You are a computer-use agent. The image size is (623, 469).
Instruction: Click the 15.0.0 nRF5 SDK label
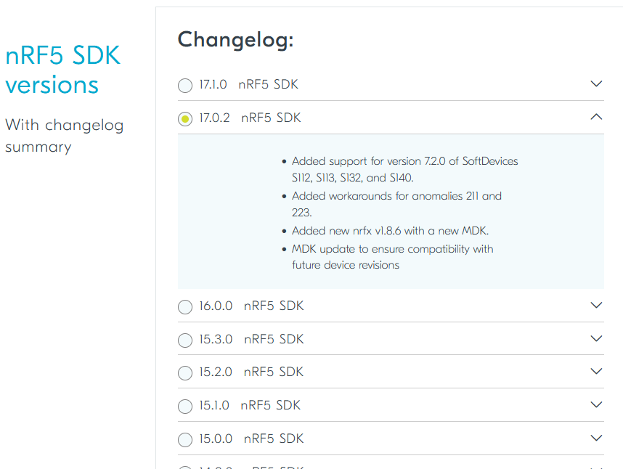click(x=251, y=439)
